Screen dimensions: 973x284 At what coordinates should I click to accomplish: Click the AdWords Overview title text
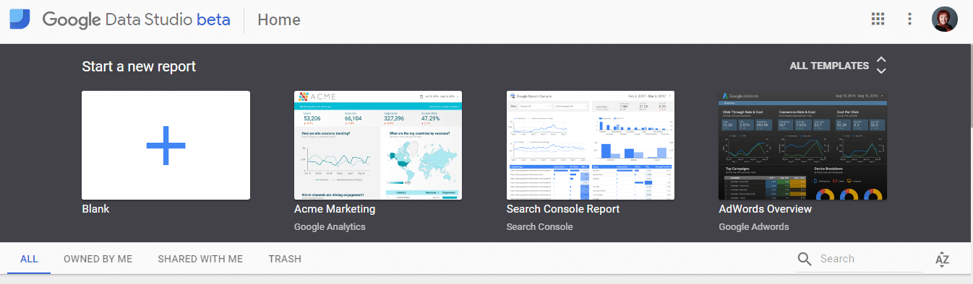(x=766, y=209)
